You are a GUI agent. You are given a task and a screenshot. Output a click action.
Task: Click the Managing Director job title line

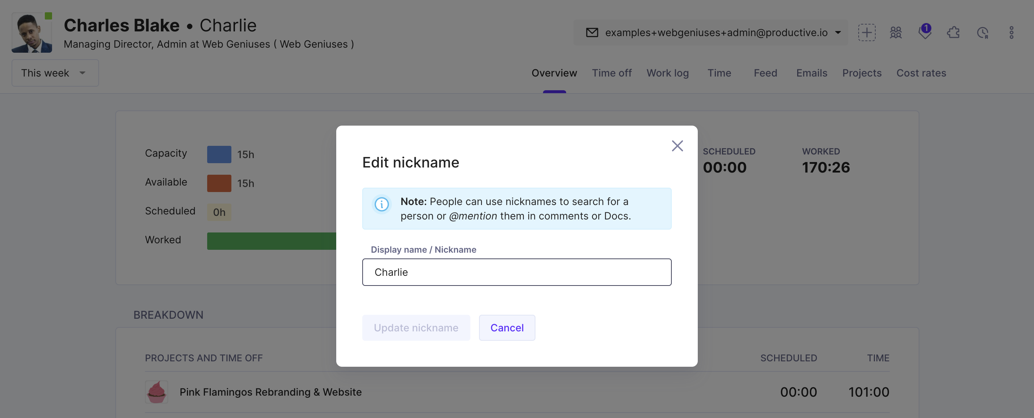point(209,44)
